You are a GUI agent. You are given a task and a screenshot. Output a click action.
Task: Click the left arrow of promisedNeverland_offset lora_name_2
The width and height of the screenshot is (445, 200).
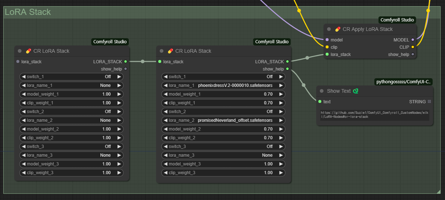pos(165,120)
